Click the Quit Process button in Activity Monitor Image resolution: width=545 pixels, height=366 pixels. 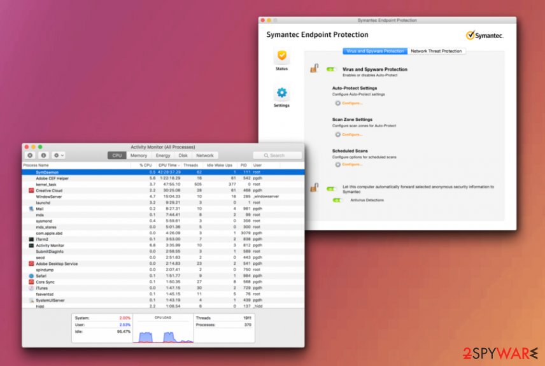point(30,155)
